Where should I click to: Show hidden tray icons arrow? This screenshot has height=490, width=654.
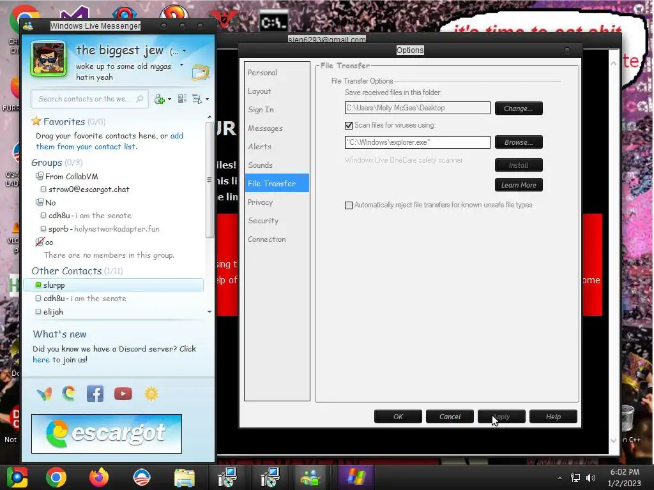coord(559,478)
